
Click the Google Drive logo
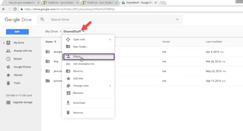[18, 19]
